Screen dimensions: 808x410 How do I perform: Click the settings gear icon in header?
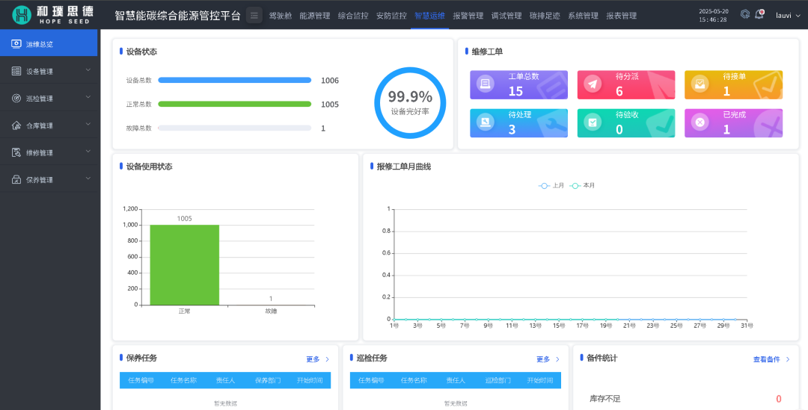coord(744,14)
